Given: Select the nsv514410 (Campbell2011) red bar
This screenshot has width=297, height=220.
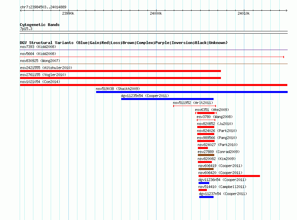Looking at the screenshot, I should pyautogui.click(x=203, y=190).
